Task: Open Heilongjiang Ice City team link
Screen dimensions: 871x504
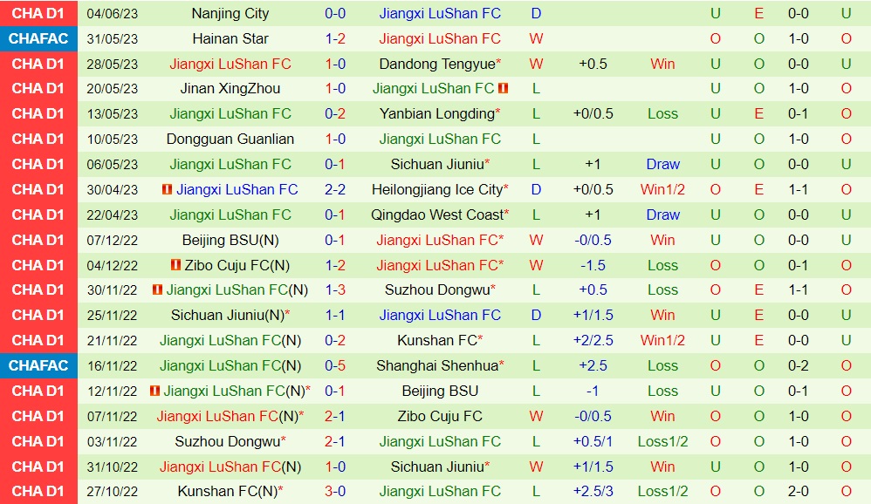Action: [x=437, y=189]
